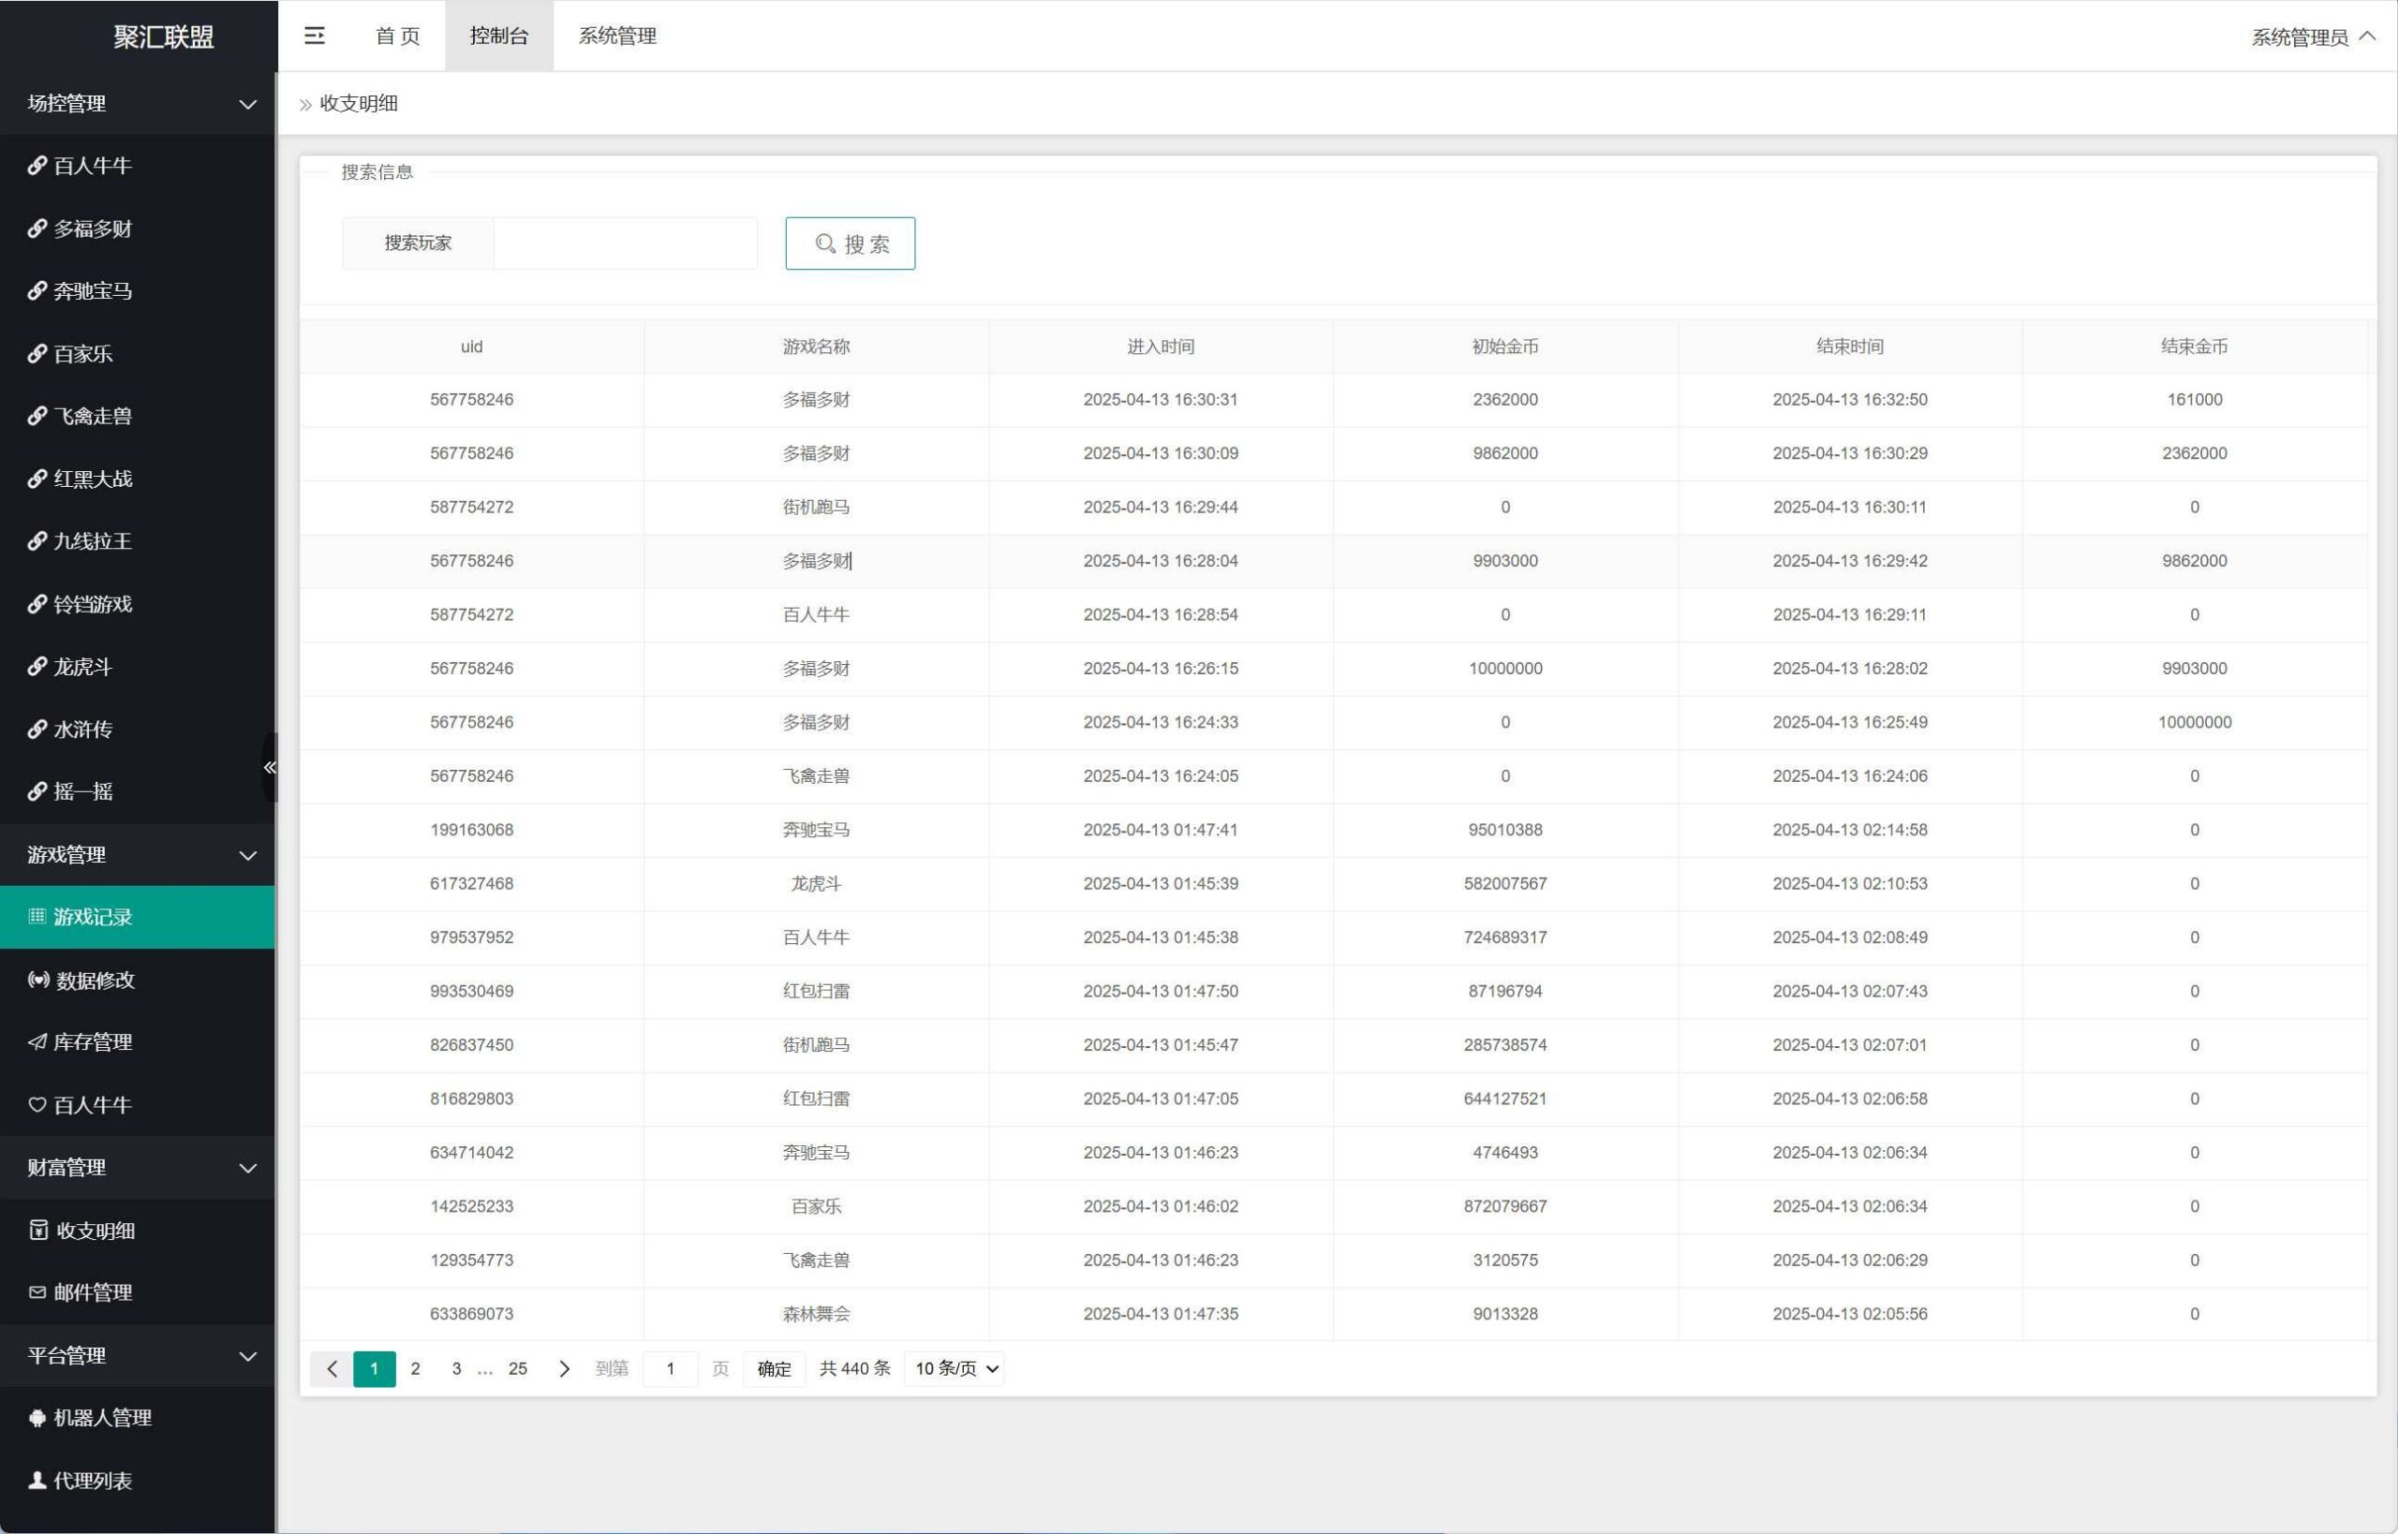This screenshot has height=1534, width=2398.
Task: Open 收支明细 in the sidebar
Action: 95,1231
